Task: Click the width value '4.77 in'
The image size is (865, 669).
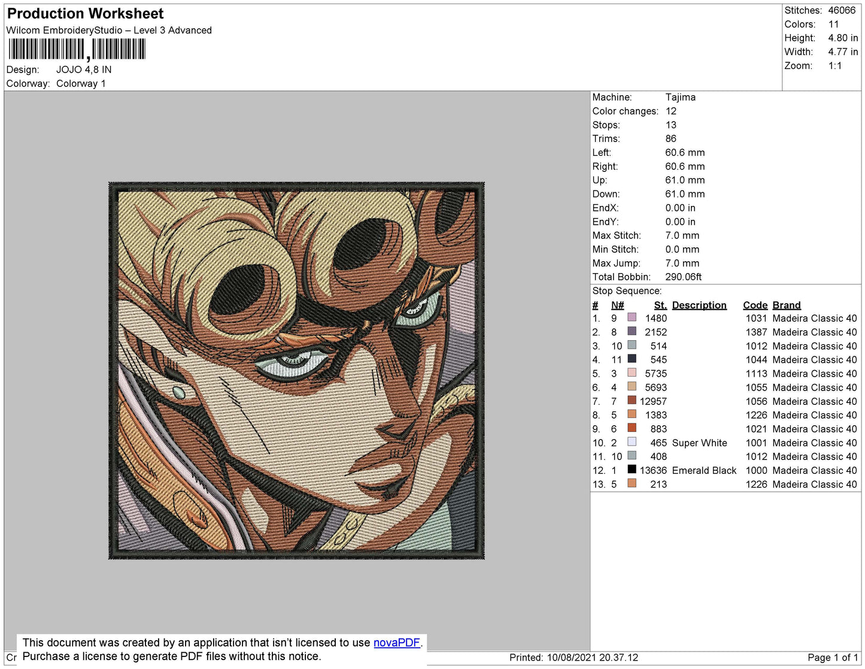Action: [x=843, y=52]
